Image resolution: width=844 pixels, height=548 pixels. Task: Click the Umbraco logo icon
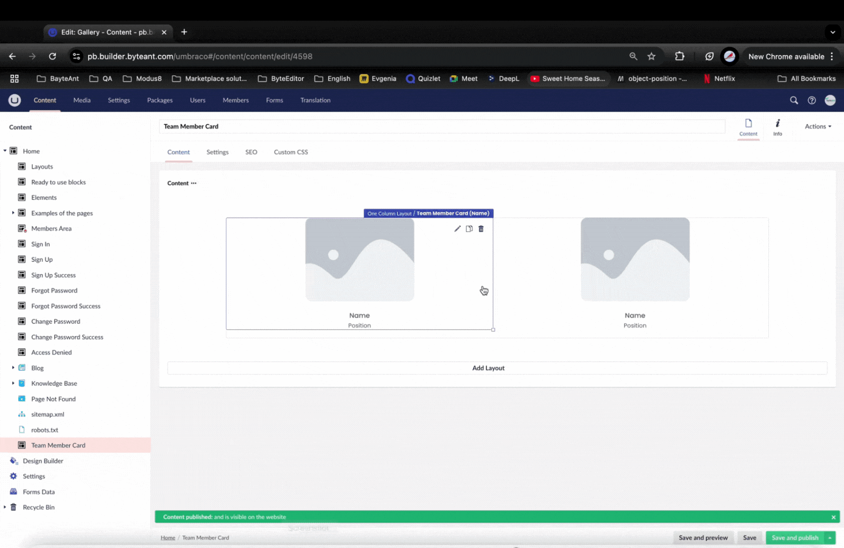pyautogui.click(x=15, y=100)
